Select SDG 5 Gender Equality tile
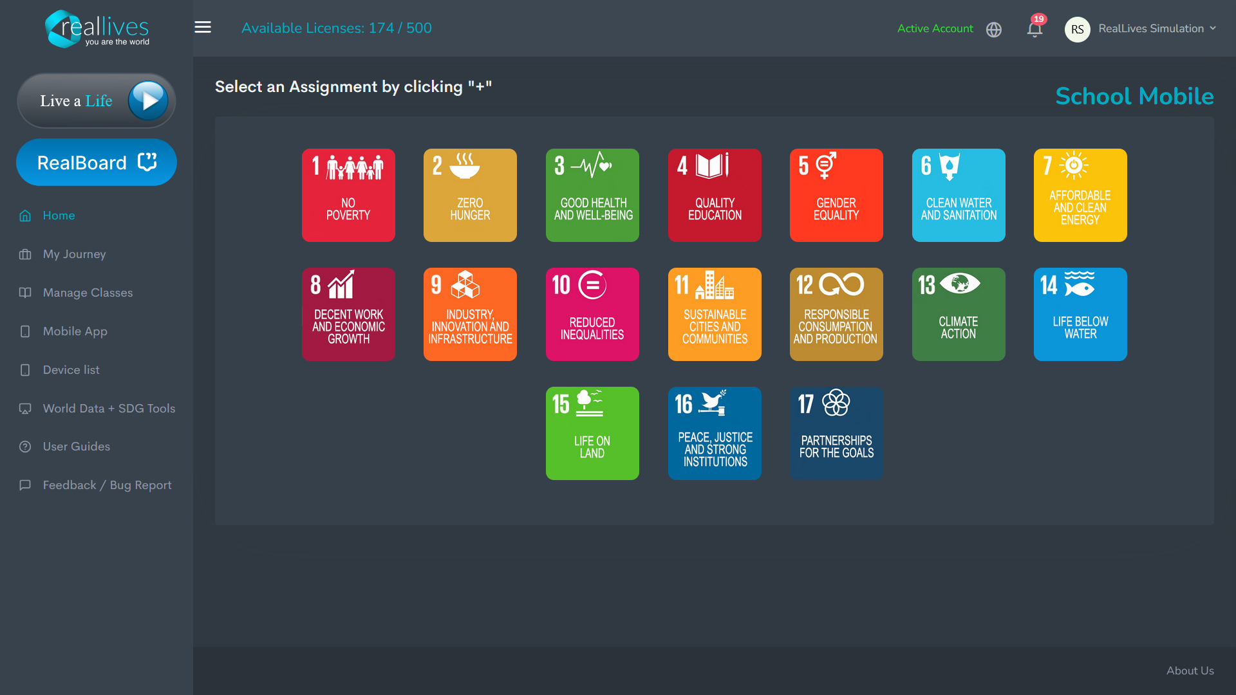The height and width of the screenshot is (695, 1236). pyautogui.click(x=836, y=195)
